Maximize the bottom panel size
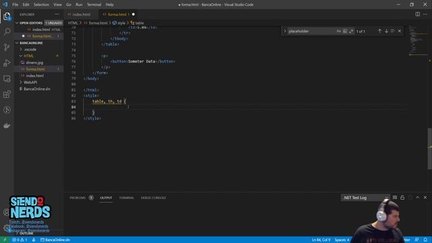432x243 pixels. point(418,198)
